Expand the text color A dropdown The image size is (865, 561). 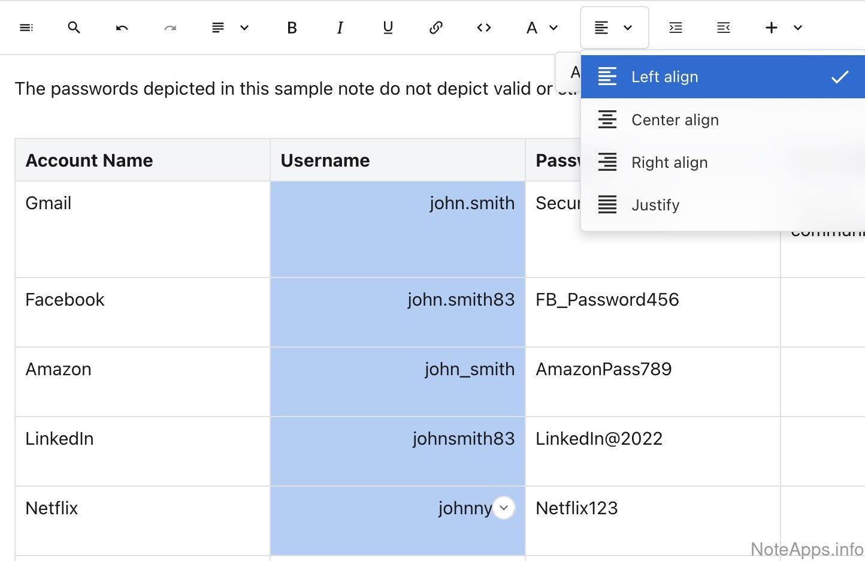coord(542,28)
